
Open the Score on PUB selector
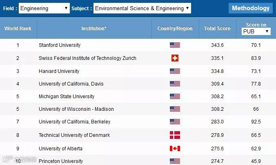(x=256, y=31)
